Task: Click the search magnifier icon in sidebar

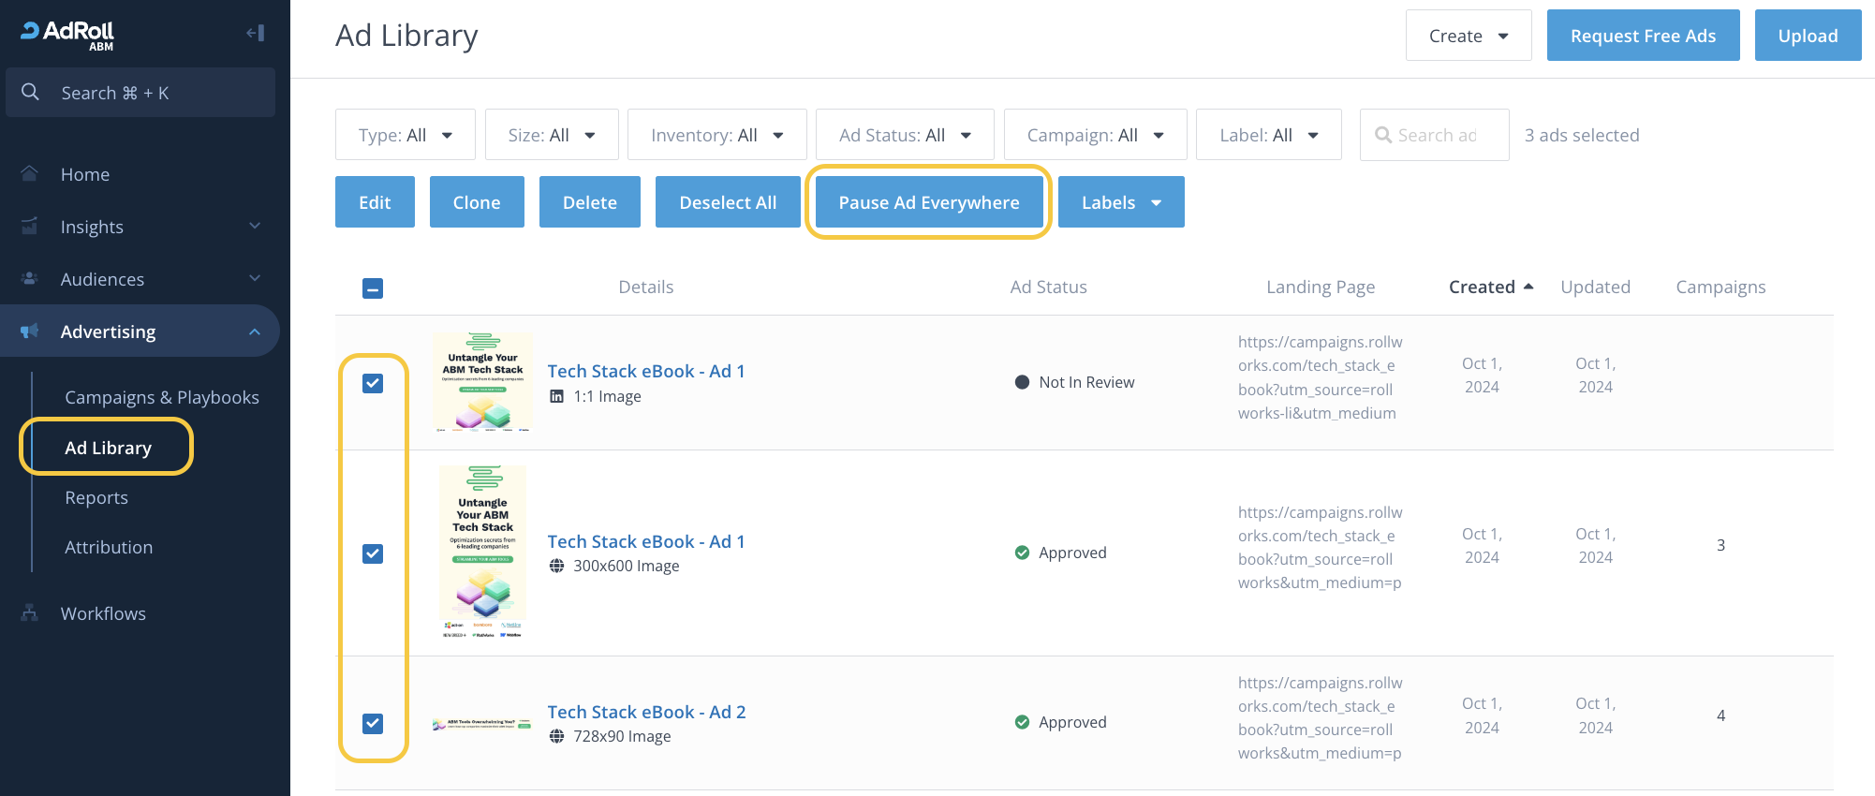Action: (30, 93)
